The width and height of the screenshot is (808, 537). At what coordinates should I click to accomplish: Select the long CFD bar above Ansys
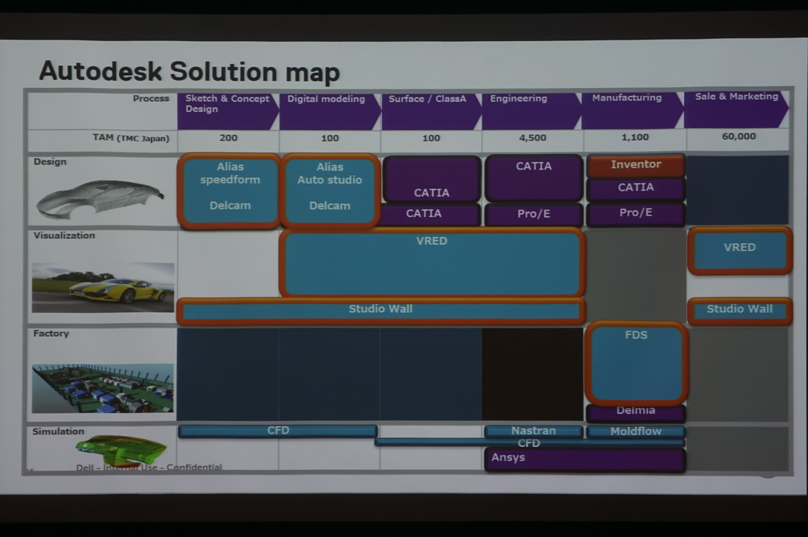[x=529, y=443]
